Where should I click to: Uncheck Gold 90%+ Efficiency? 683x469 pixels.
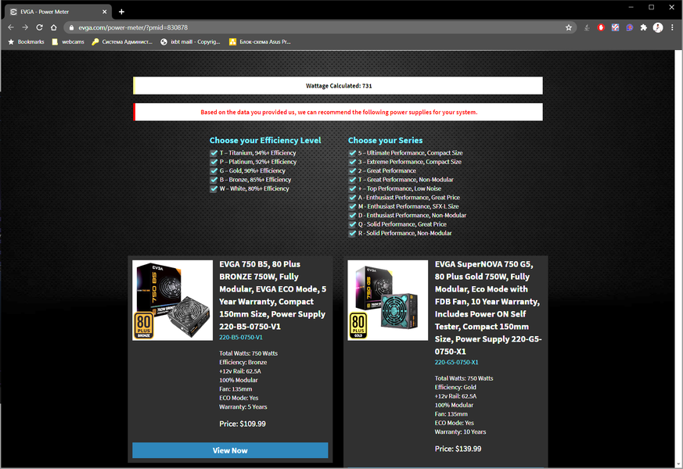pyautogui.click(x=214, y=170)
